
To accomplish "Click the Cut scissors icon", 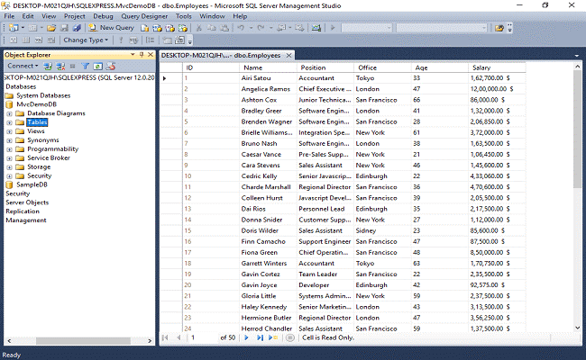I will click(199, 28).
